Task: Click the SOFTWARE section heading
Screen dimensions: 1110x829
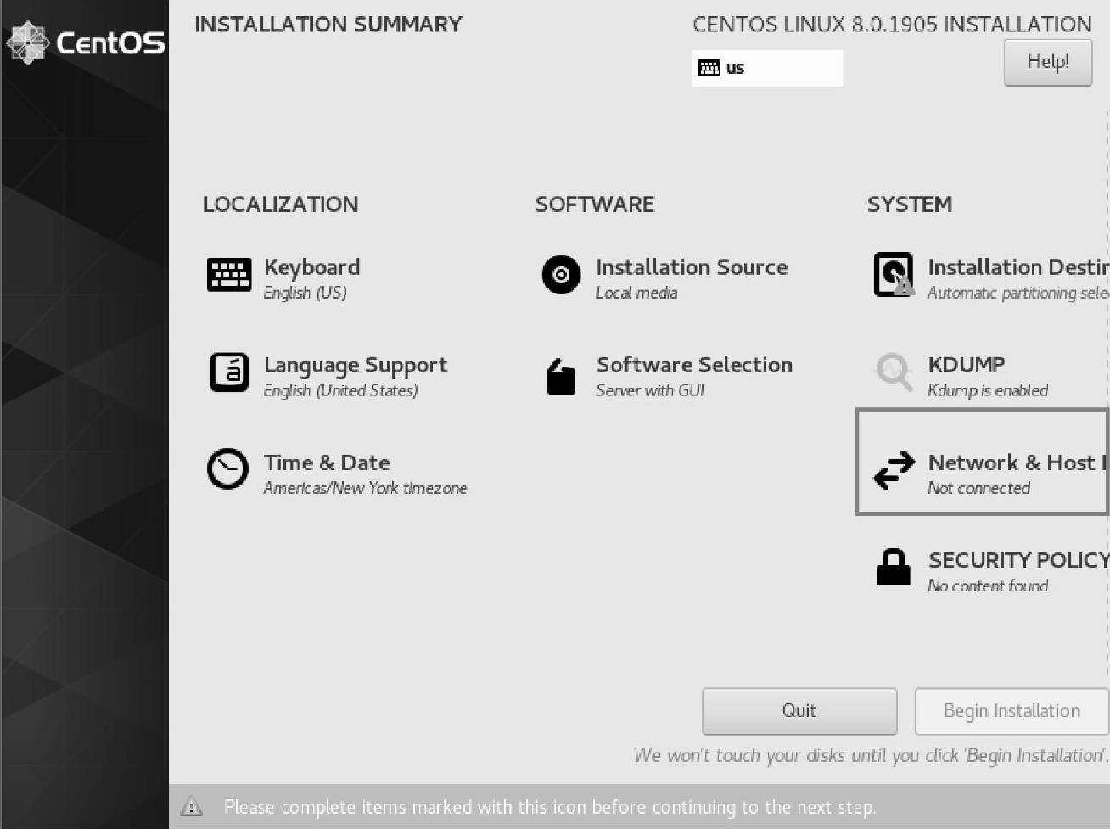Action: click(595, 204)
